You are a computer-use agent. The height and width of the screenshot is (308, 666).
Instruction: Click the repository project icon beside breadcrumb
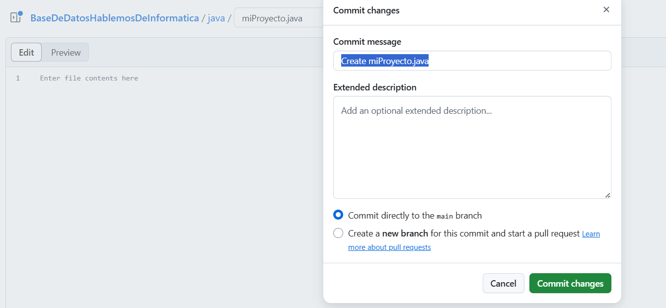tap(14, 17)
